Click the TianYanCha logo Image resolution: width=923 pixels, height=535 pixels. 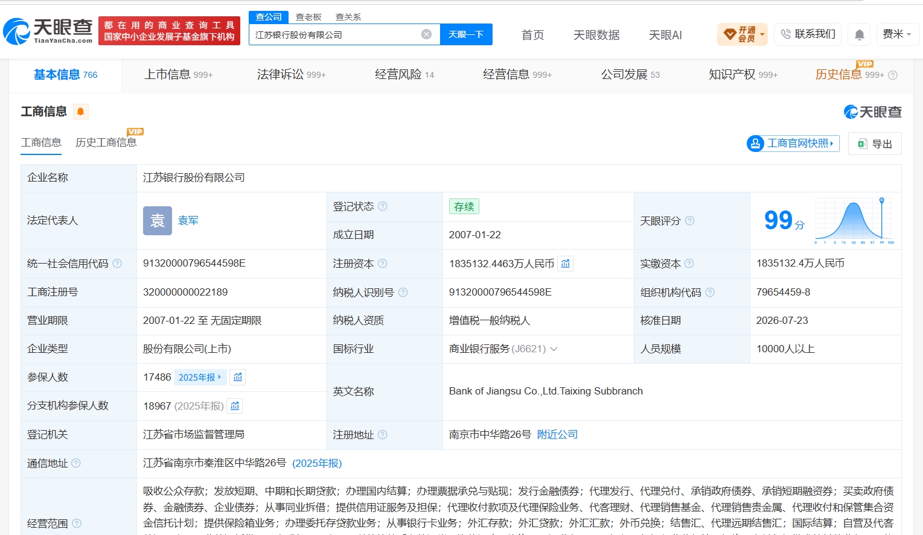coord(48,31)
